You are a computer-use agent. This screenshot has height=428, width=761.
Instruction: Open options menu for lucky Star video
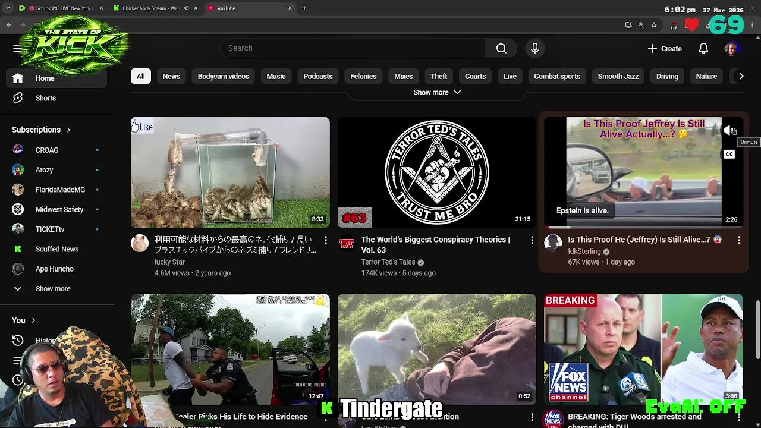pos(325,240)
